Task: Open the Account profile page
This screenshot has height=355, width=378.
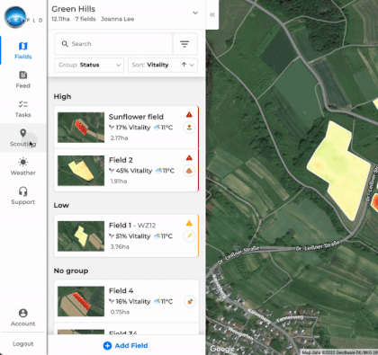Action: tap(23, 317)
